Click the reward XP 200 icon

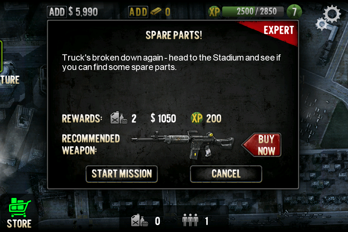pos(196,118)
